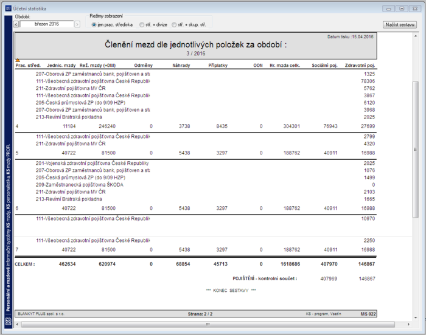Click value 76943 in row 4
426x335 pixels.
point(330,126)
